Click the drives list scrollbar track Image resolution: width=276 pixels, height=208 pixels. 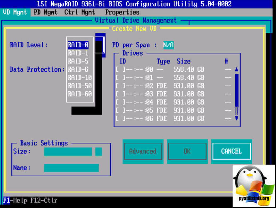coord(237,94)
